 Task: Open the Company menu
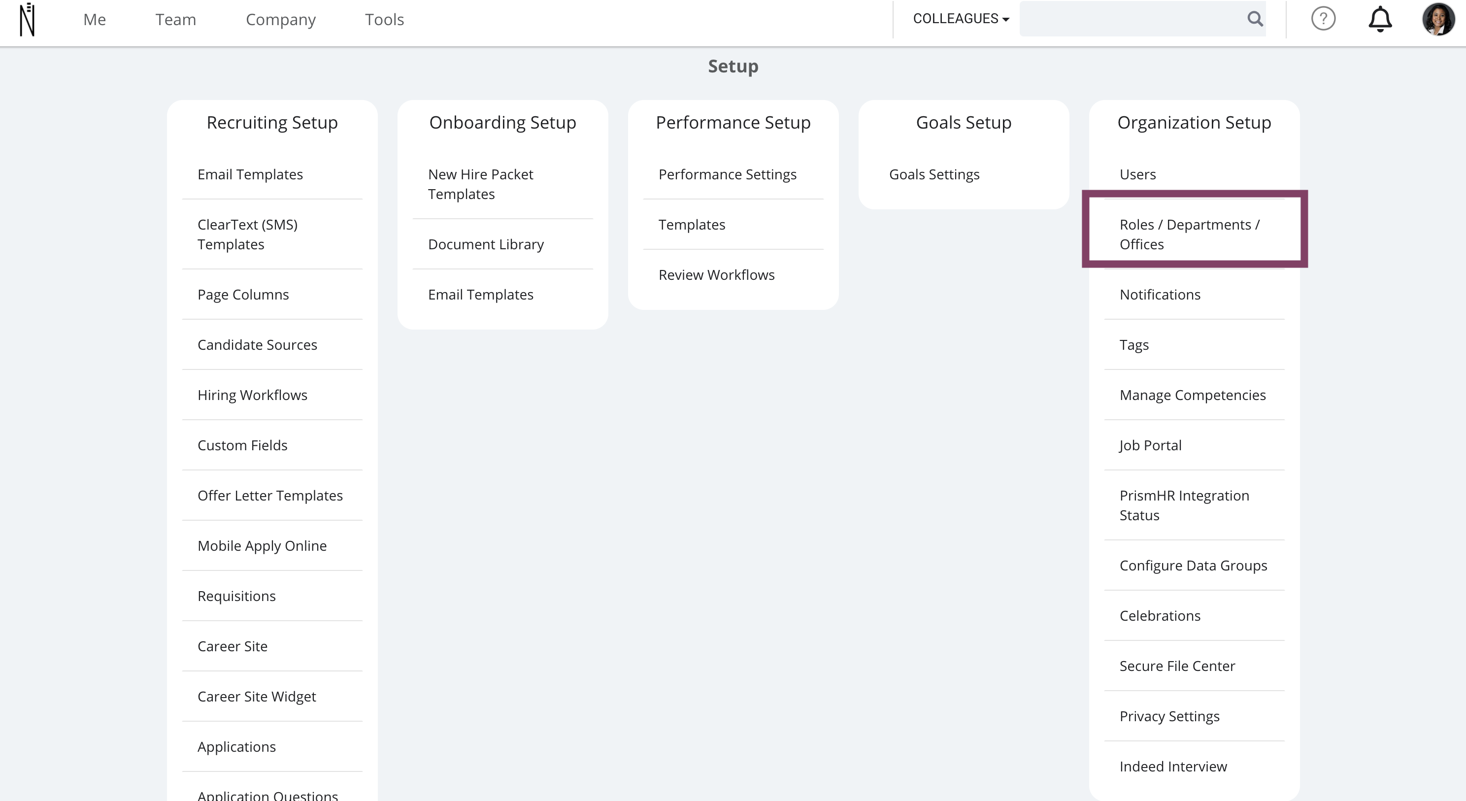click(281, 20)
